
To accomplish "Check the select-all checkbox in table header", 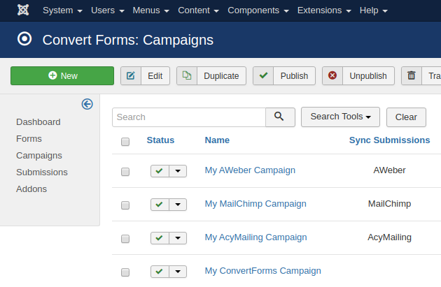I will click(125, 142).
